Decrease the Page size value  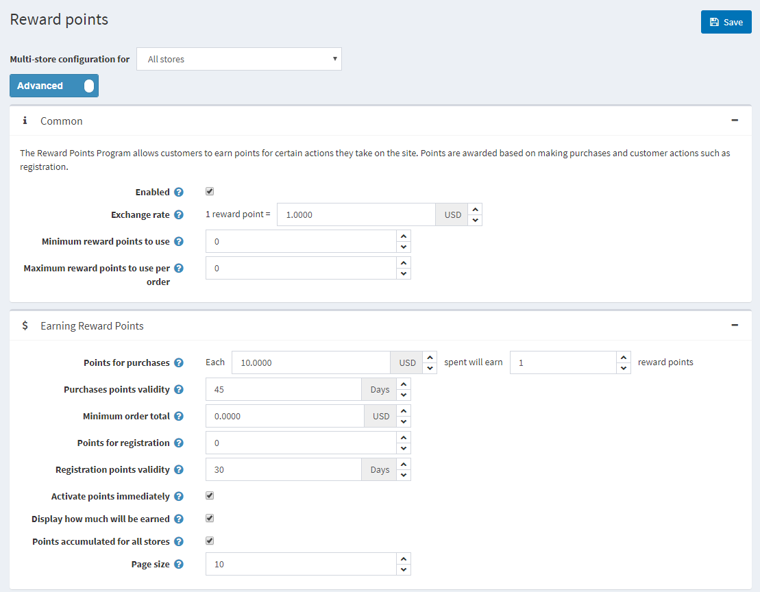click(x=404, y=570)
